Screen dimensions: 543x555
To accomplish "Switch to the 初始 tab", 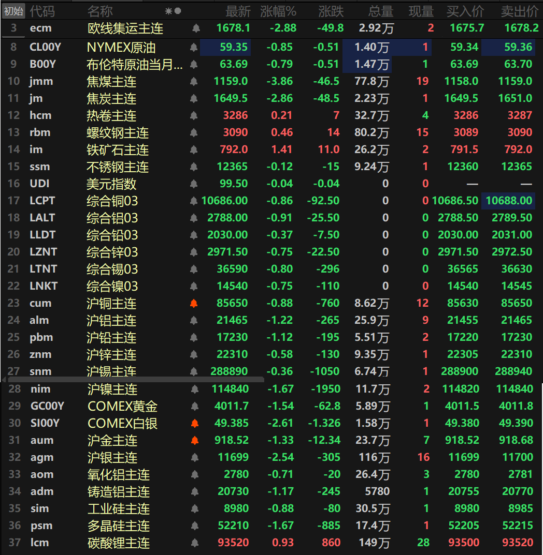I will click(13, 11).
